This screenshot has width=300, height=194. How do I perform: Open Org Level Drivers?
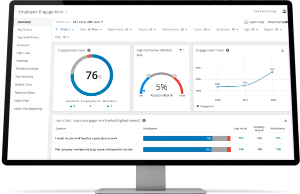[28, 37]
